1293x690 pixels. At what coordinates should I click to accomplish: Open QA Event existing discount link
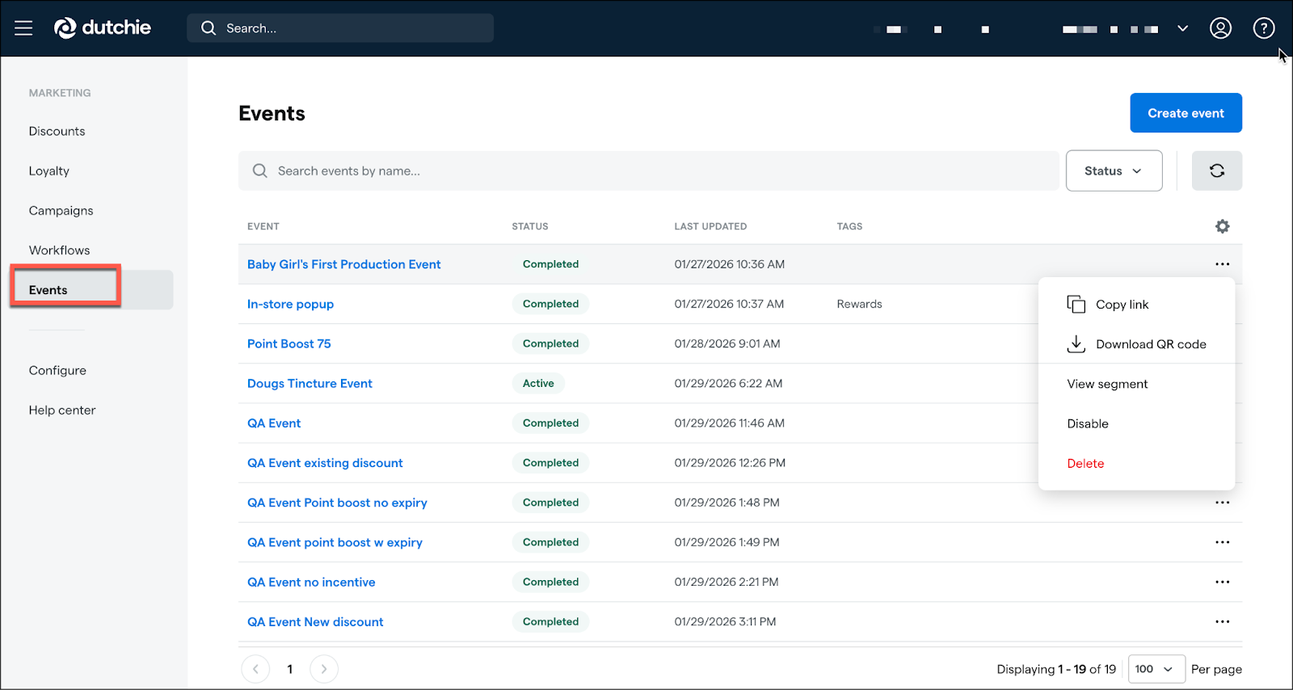325,462
